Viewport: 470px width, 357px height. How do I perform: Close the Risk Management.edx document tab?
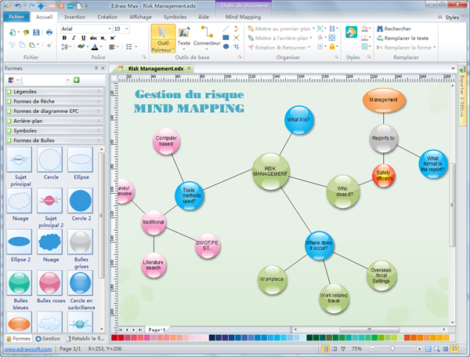(450, 69)
